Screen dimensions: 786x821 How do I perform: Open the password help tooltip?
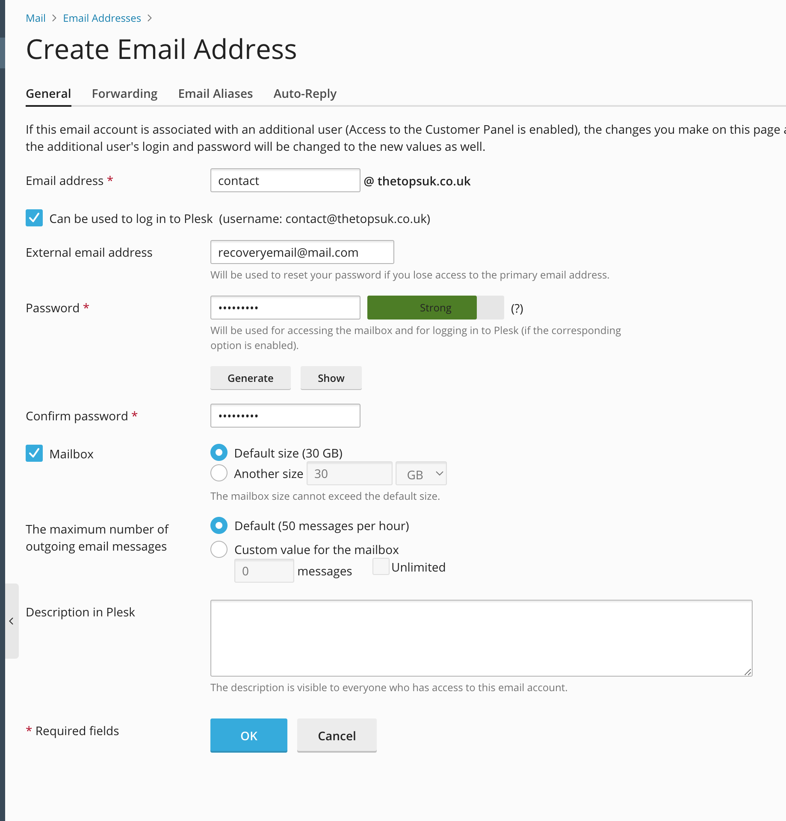click(517, 308)
